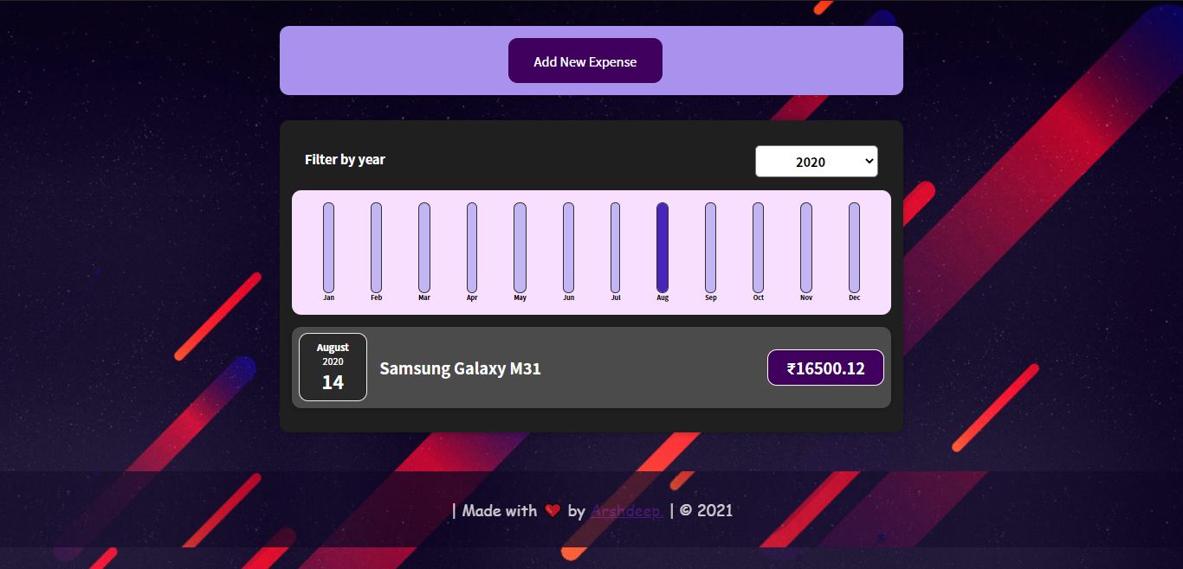The width and height of the screenshot is (1183, 569).
Task: Click the Arshdeep link in footer
Action: [x=627, y=511]
